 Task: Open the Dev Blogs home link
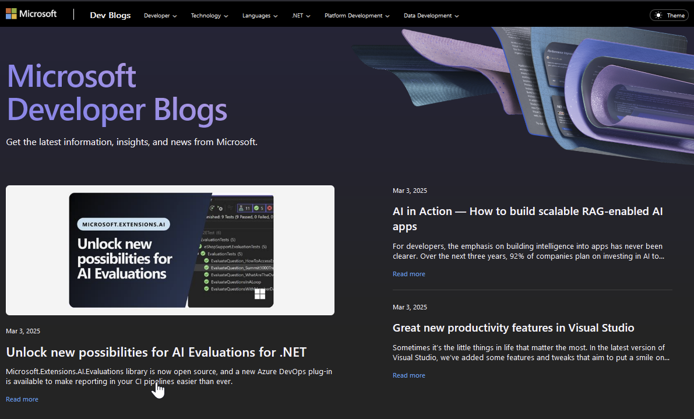(110, 16)
